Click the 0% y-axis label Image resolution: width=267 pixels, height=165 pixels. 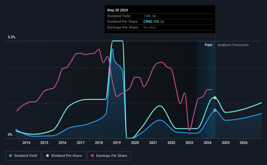click(10, 134)
